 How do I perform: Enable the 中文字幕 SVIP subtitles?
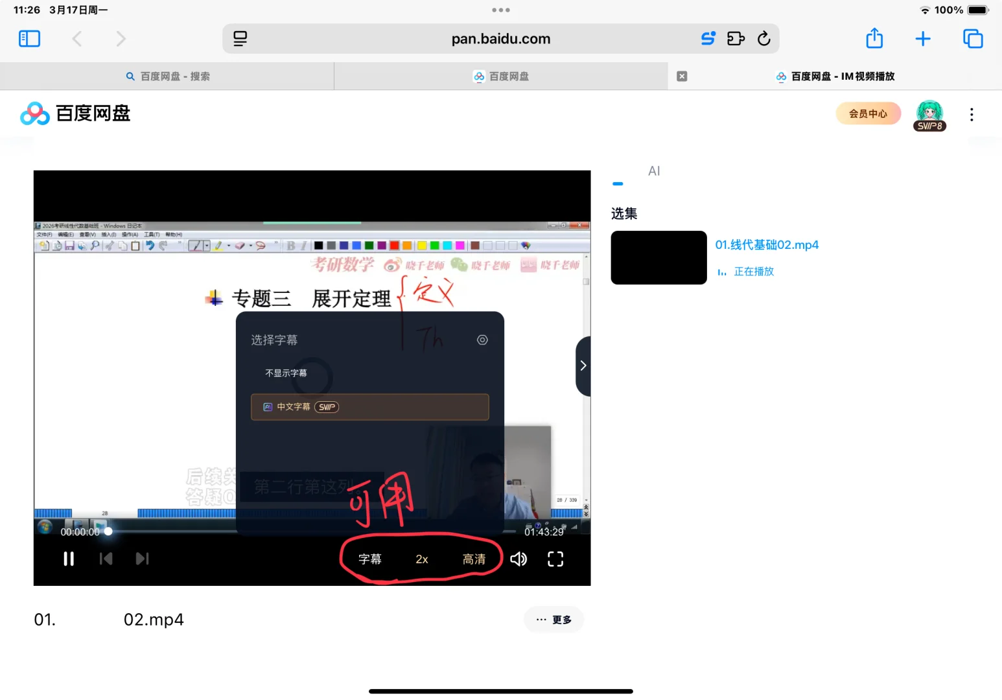click(x=369, y=406)
